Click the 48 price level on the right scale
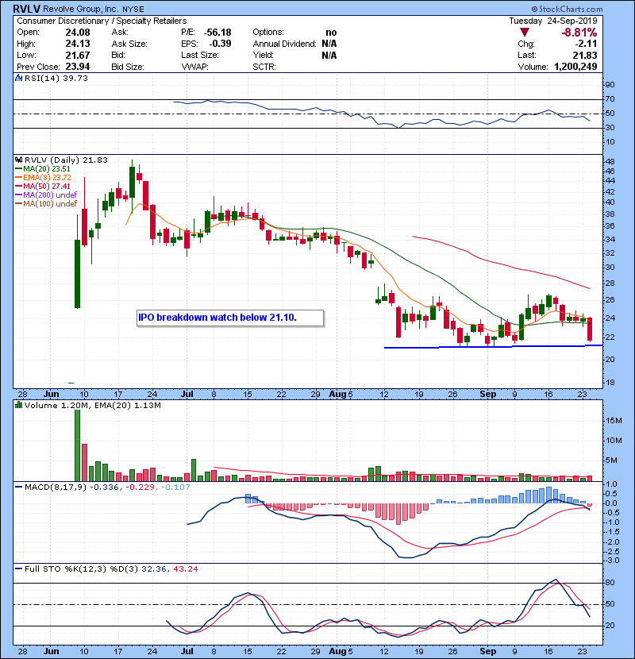 coord(610,161)
